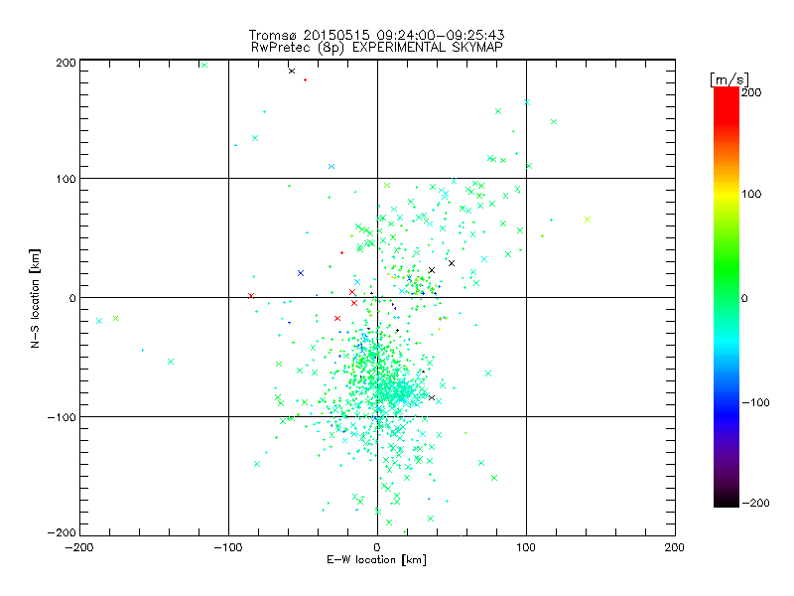Click the 'E-W location [km]' axis label

coord(376,560)
